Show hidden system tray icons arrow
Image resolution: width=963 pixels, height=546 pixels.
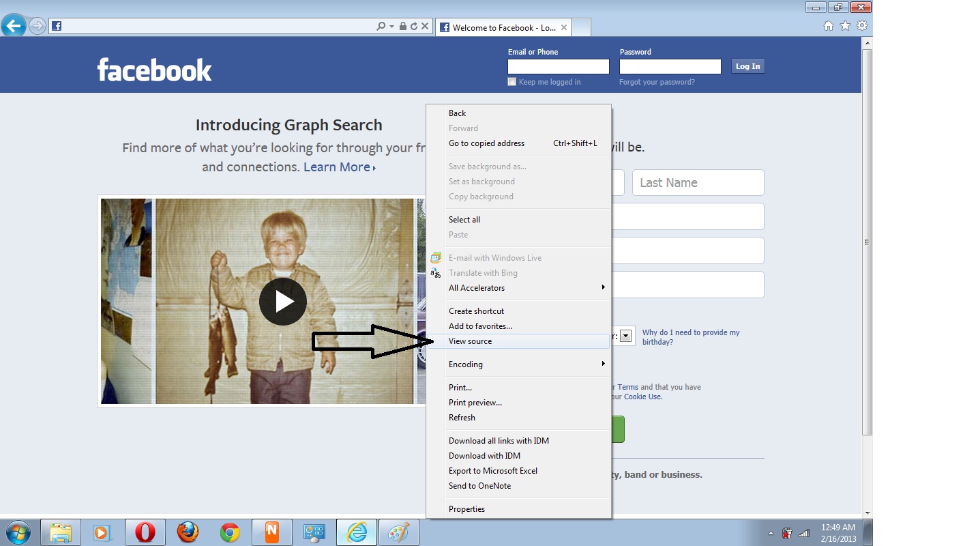coord(771,533)
